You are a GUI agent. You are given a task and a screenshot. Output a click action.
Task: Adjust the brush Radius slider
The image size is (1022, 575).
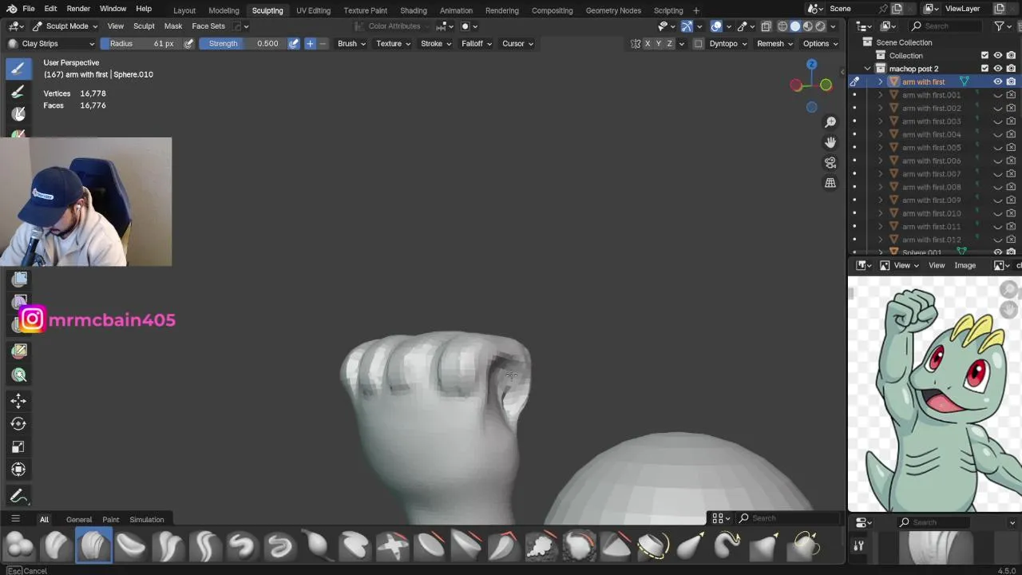pyautogui.click(x=141, y=44)
